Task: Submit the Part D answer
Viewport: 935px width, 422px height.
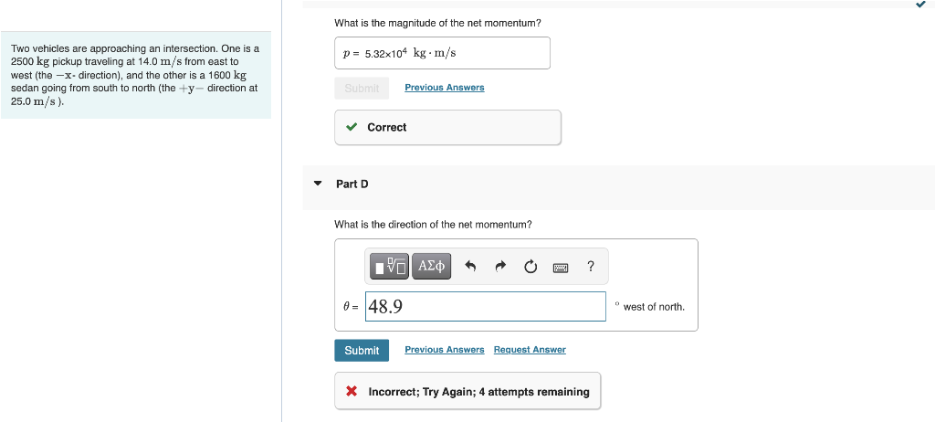Action: click(x=362, y=351)
